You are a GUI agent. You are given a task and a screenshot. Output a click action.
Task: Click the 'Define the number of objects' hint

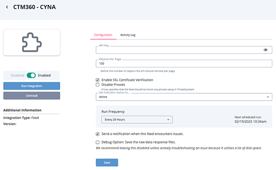pyautogui.click(x=138, y=71)
